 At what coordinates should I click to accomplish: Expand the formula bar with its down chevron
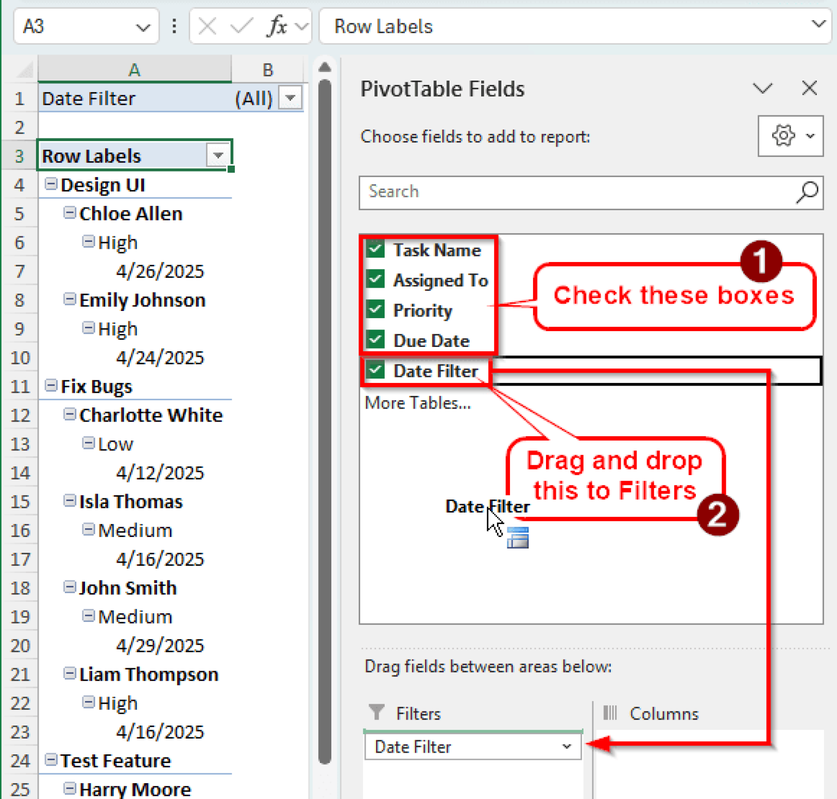pyautogui.click(x=820, y=25)
